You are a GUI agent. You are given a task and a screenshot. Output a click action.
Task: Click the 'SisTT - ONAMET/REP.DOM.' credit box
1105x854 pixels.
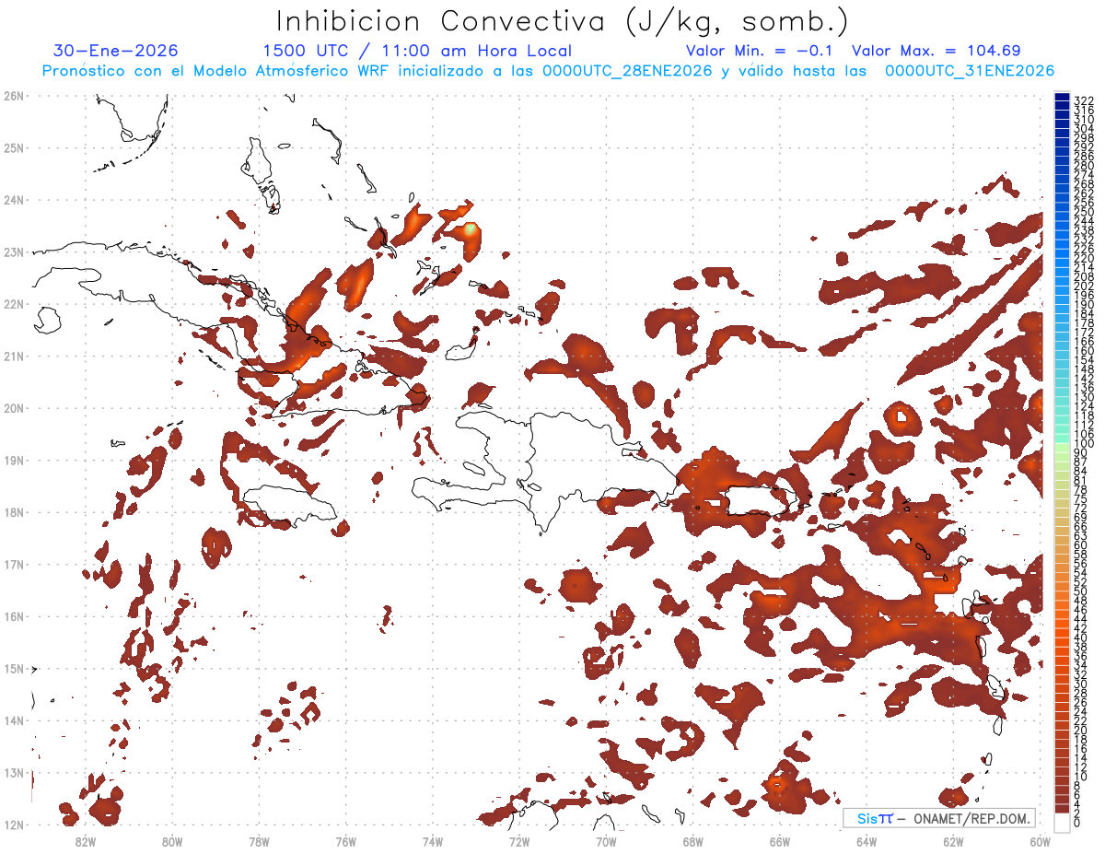(x=939, y=818)
